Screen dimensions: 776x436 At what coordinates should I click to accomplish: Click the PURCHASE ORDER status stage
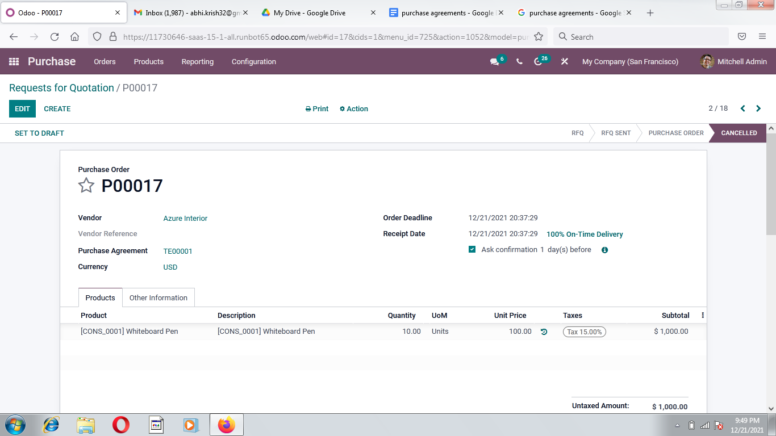pos(676,133)
